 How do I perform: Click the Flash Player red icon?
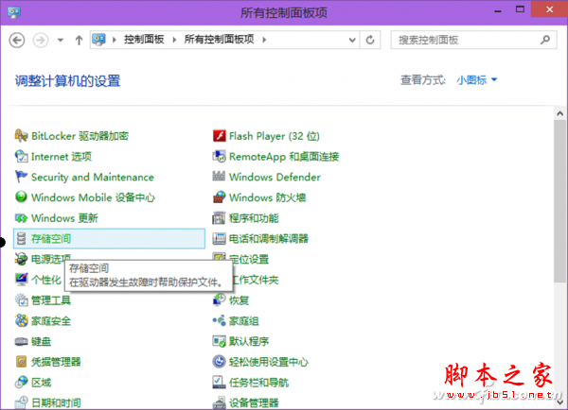tap(220, 136)
